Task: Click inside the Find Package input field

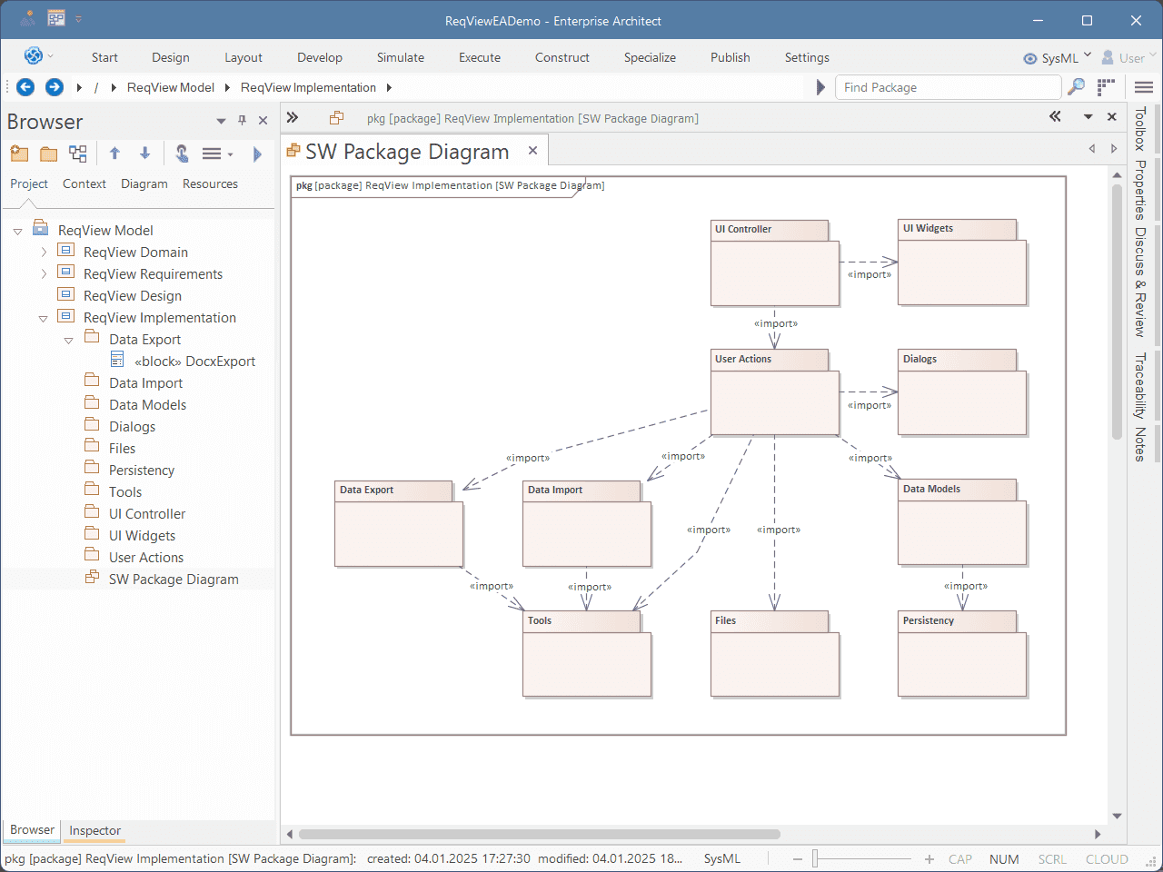Action: point(949,87)
